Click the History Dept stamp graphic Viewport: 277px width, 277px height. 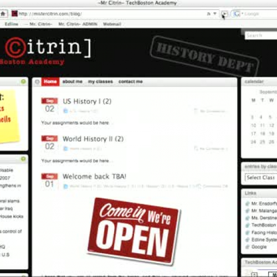(204, 57)
